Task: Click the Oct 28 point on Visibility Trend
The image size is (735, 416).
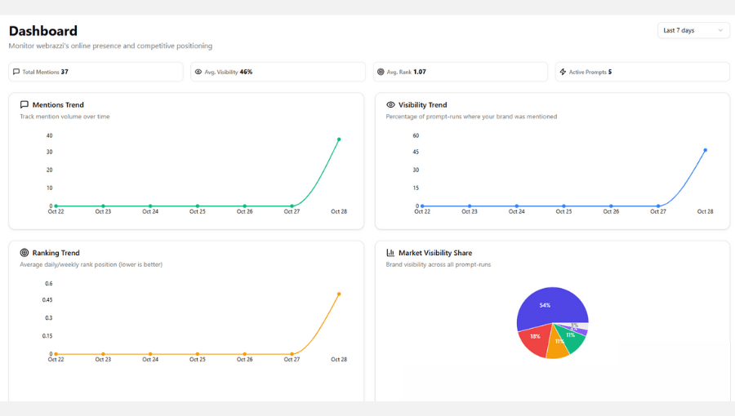Action: [705, 150]
